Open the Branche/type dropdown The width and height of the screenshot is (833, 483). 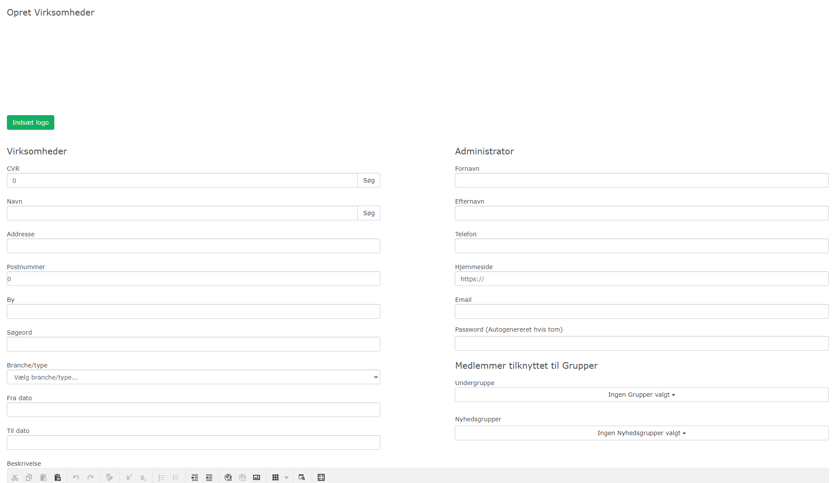(193, 377)
